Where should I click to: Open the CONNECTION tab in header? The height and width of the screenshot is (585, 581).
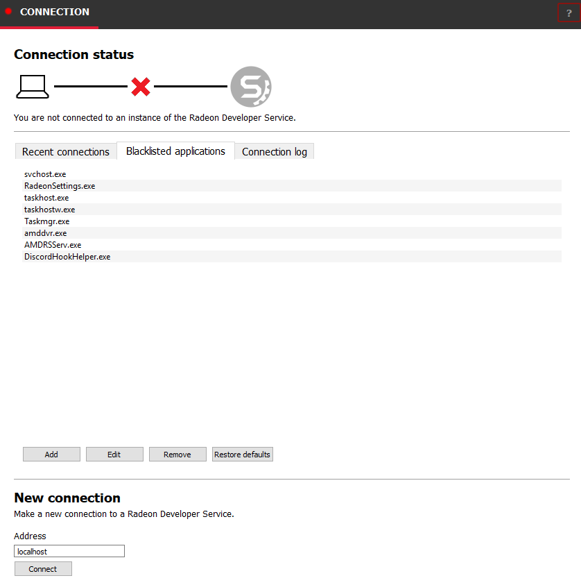54,12
